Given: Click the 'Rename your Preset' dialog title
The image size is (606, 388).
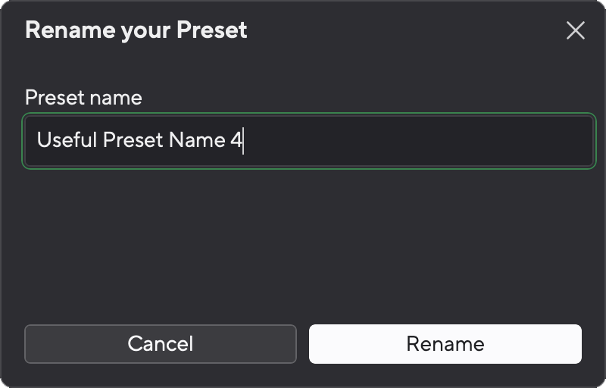Looking at the screenshot, I should click(x=136, y=30).
